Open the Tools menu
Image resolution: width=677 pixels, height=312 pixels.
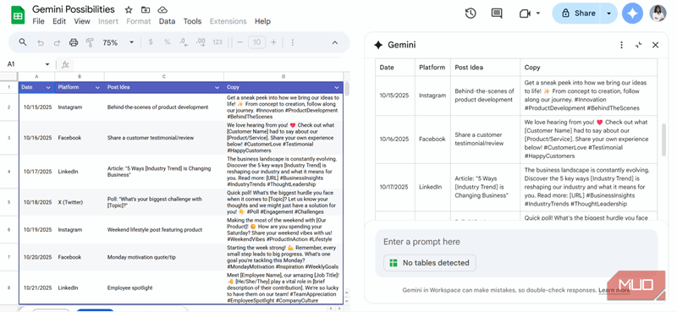click(192, 21)
